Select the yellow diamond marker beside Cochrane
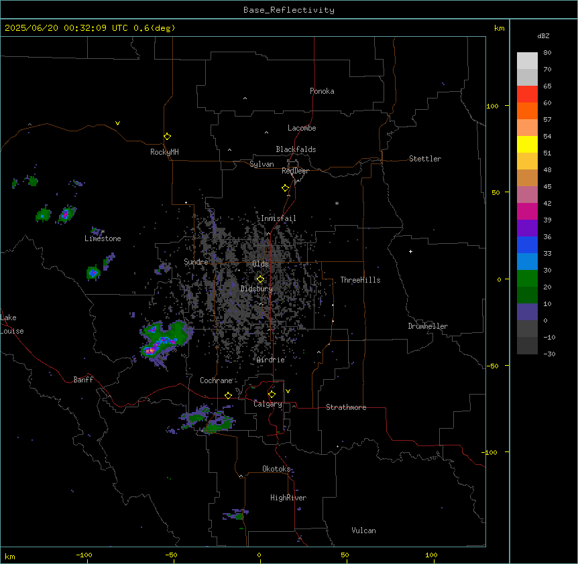 228,395
